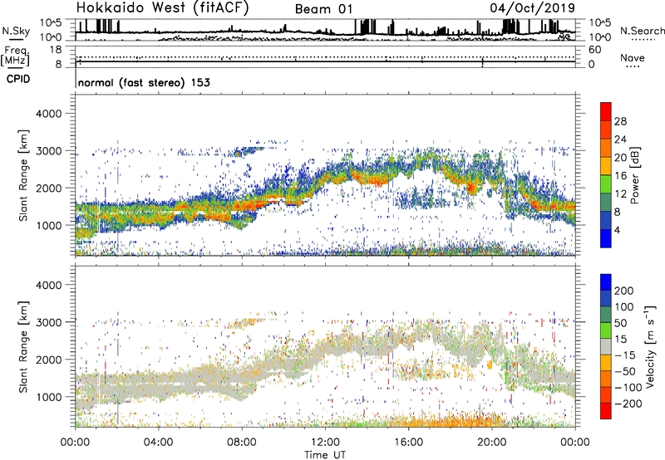Click the Power [dB] colorbar title
665x460 pixels.
(634, 175)
